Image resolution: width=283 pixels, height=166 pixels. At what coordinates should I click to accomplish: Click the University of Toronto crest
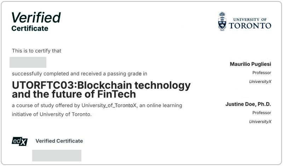[x=222, y=22]
